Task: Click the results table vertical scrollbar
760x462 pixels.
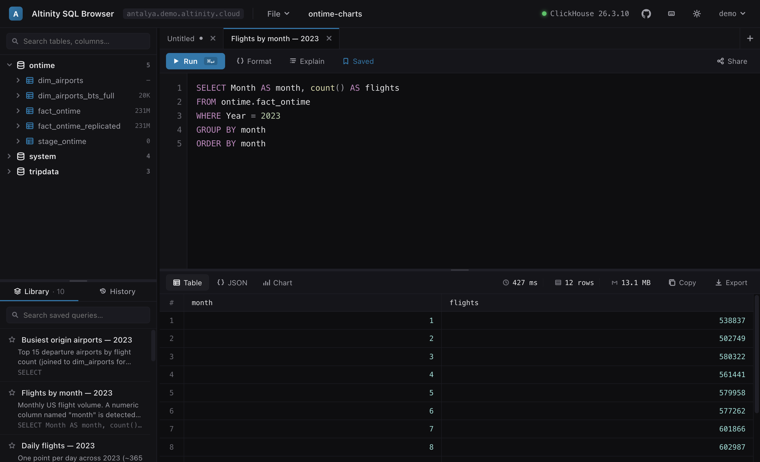Action: [757, 354]
